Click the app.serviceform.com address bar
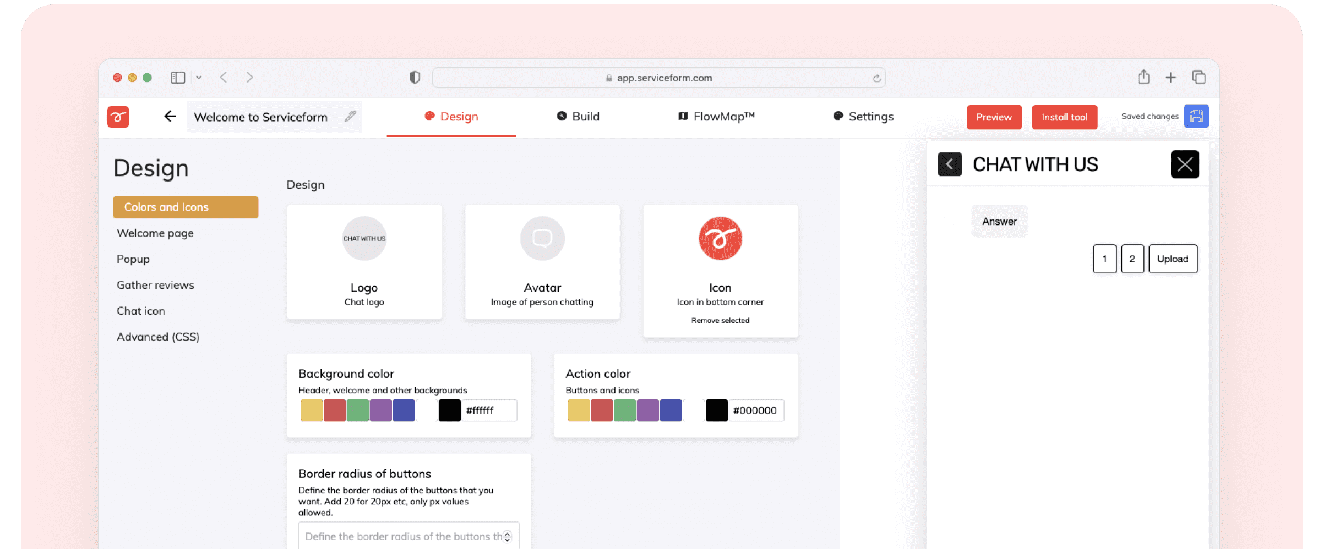 (x=659, y=78)
